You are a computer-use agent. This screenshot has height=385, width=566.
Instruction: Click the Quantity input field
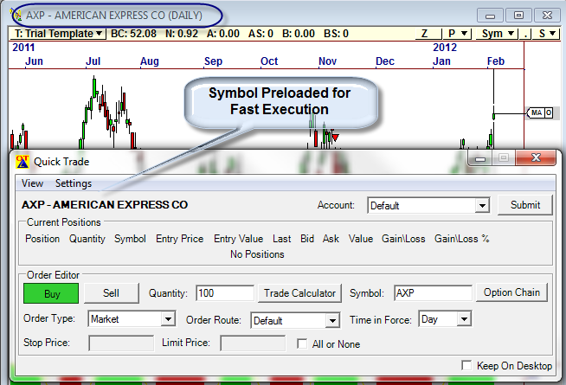tap(225, 293)
